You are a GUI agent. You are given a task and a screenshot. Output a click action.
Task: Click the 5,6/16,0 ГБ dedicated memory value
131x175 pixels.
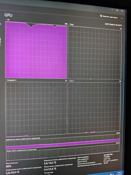50,163
